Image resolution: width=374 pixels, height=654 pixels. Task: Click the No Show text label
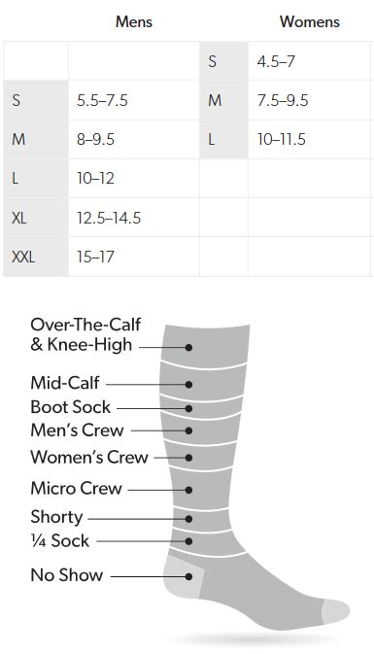point(67,575)
